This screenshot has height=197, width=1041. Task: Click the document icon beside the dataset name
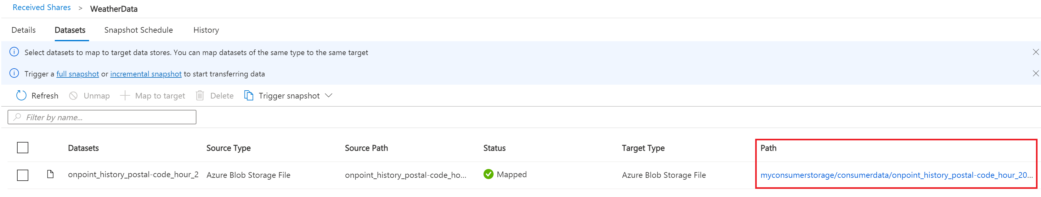(50, 175)
